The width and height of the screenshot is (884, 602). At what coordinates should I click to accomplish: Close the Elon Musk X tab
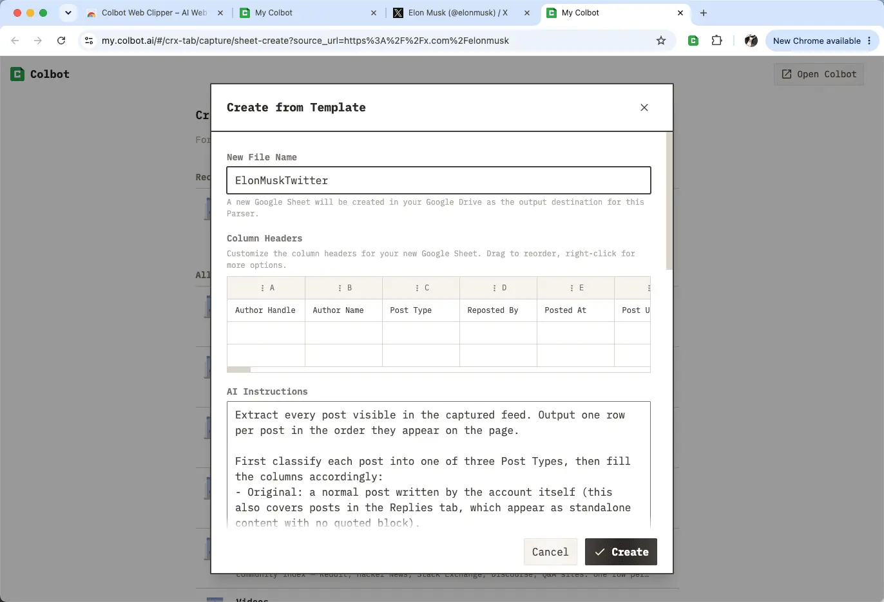click(527, 13)
